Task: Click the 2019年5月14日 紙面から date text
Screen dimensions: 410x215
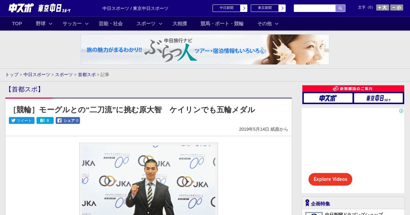Action: (263, 129)
